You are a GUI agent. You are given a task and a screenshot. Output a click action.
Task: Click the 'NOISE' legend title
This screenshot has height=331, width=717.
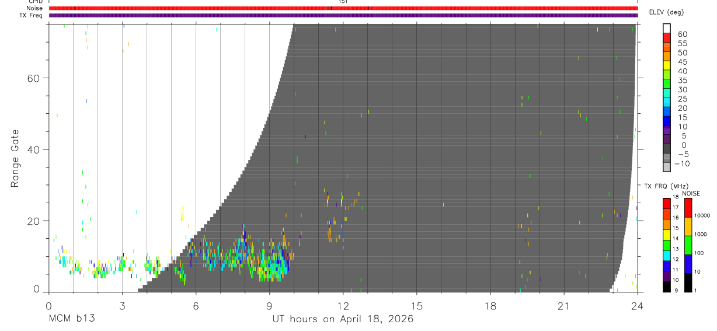[x=691, y=193]
